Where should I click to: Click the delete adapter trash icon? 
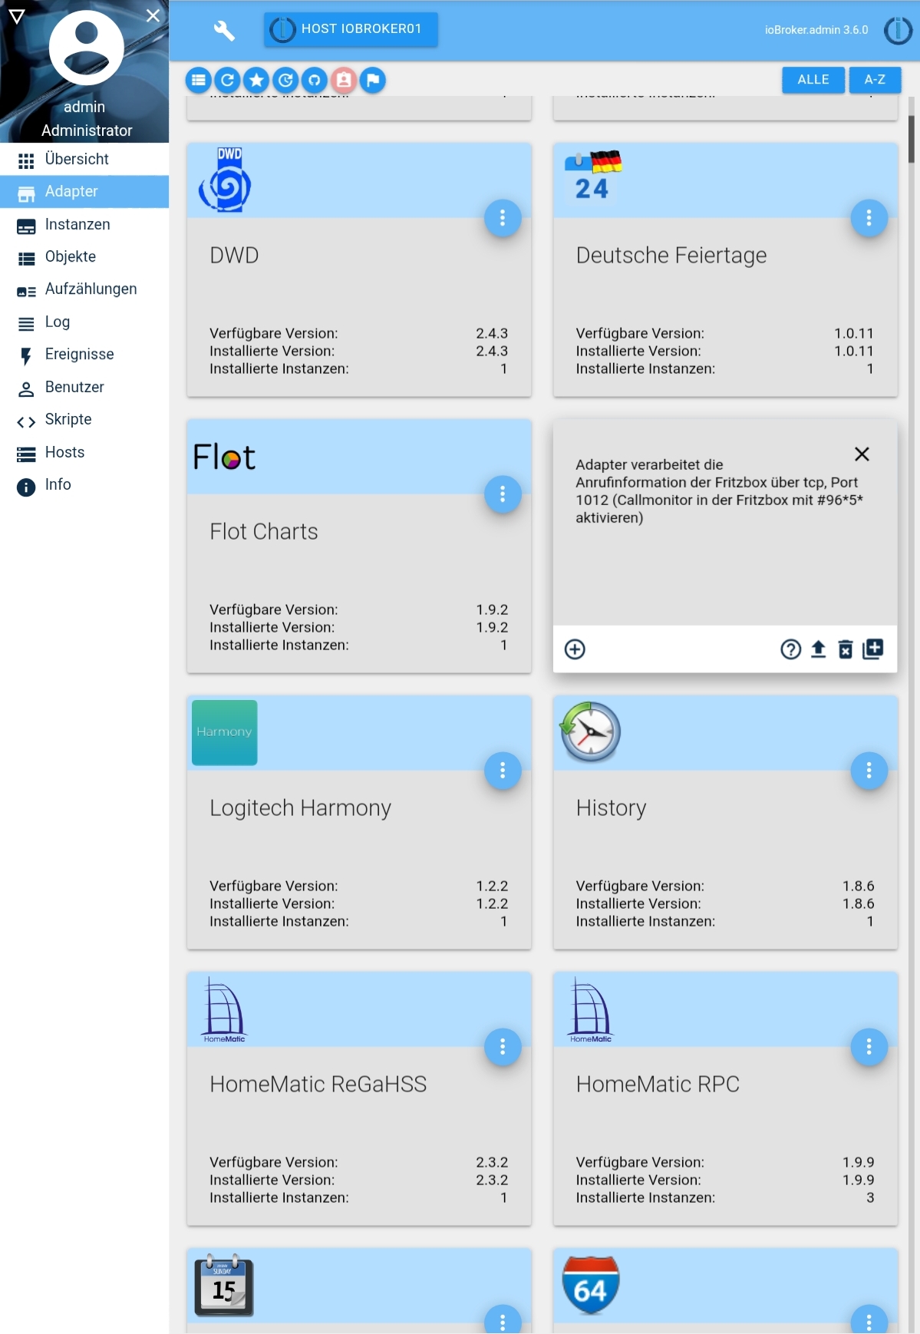pos(846,649)
